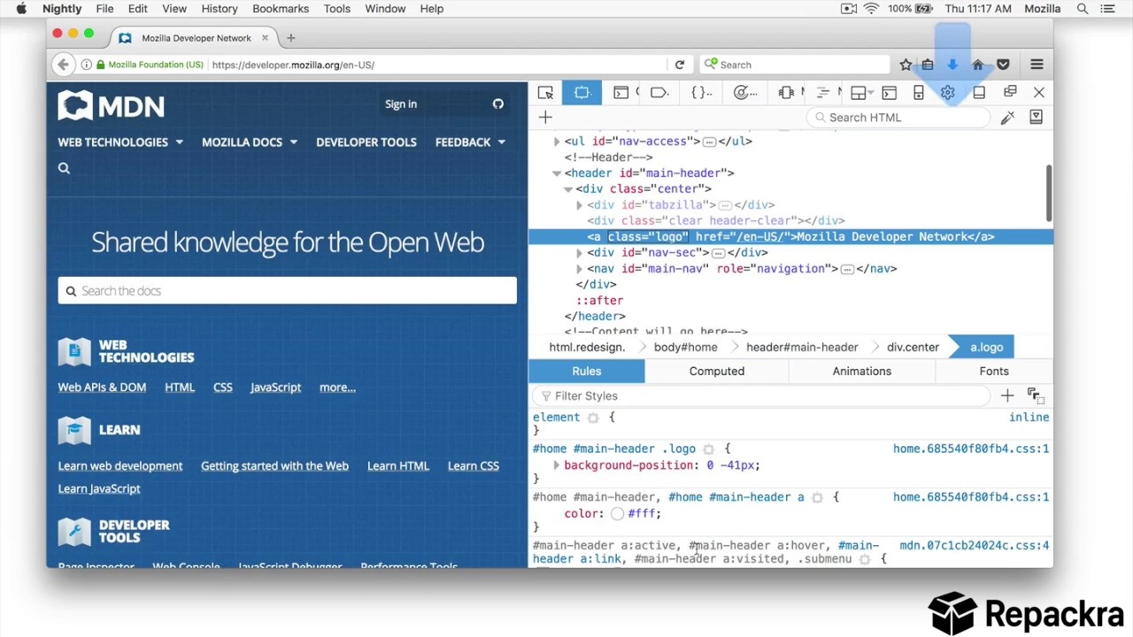This screenshot has width=1133, height=637.
Task: Open the Debugger panel icon
Action: 659,93
